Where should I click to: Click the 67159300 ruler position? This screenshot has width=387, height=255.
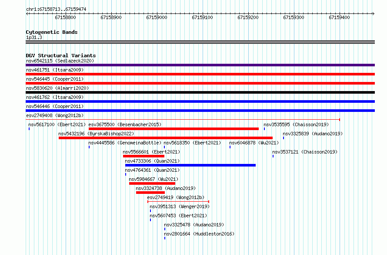[294, 17]
